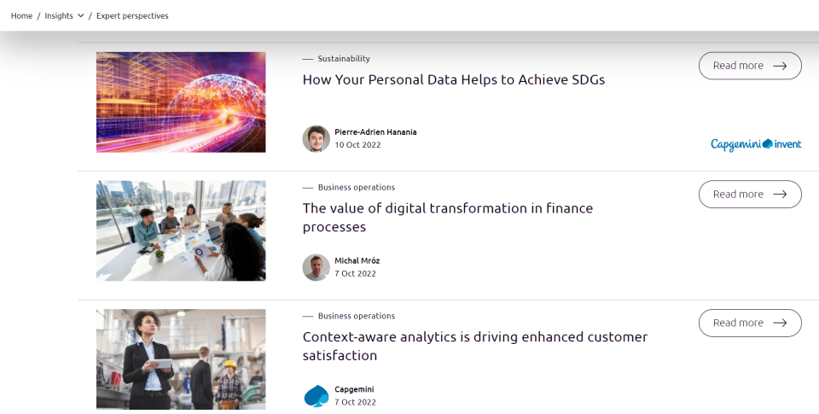Screen dimensions: 819x414
Task: Click the Capgemini Invent logo
Action: (756, 144)
